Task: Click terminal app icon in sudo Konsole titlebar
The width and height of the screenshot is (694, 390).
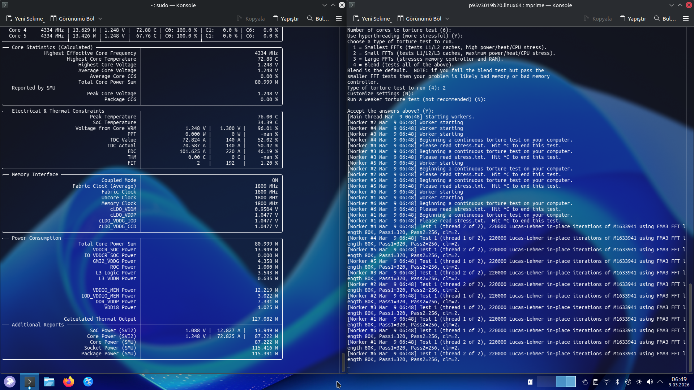Action: pos(5,5)
